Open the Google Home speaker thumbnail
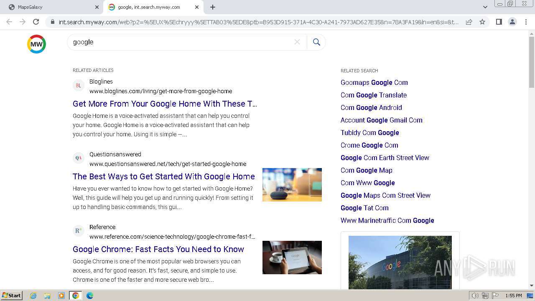Viewport: 535px width, 301px height. pos(292,185)
